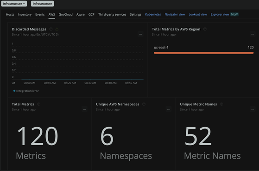Click the 6 Namespaces billboard value
Screen dimensions: 259x171
pyautogui.click(x=107, y=136)
